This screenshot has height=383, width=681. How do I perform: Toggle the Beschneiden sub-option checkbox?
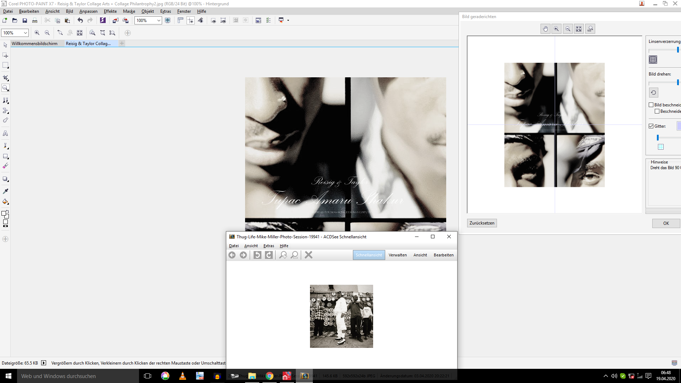click(657, 111)
